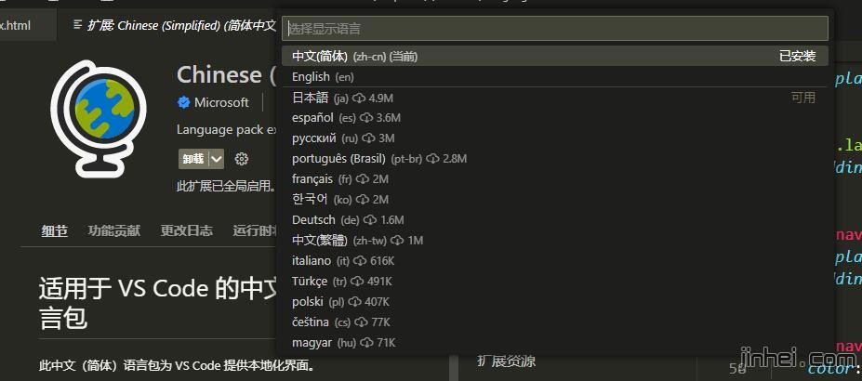Screen dimensions: 862x381
Task: Click the 扩展资源 heading
Action: click(x=506, y=361)
